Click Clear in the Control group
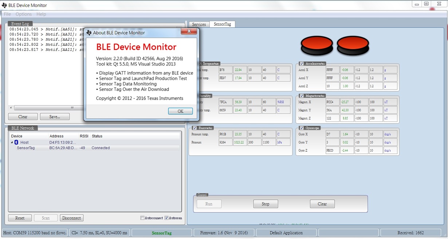The image size is (448, 239). click(x=322, y=204)
